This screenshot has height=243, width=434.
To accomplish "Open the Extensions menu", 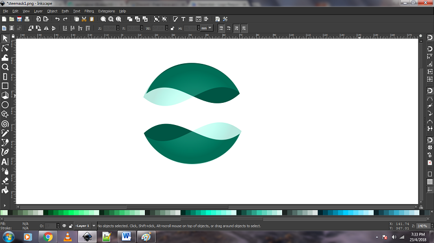I will [x=106, y=11].
